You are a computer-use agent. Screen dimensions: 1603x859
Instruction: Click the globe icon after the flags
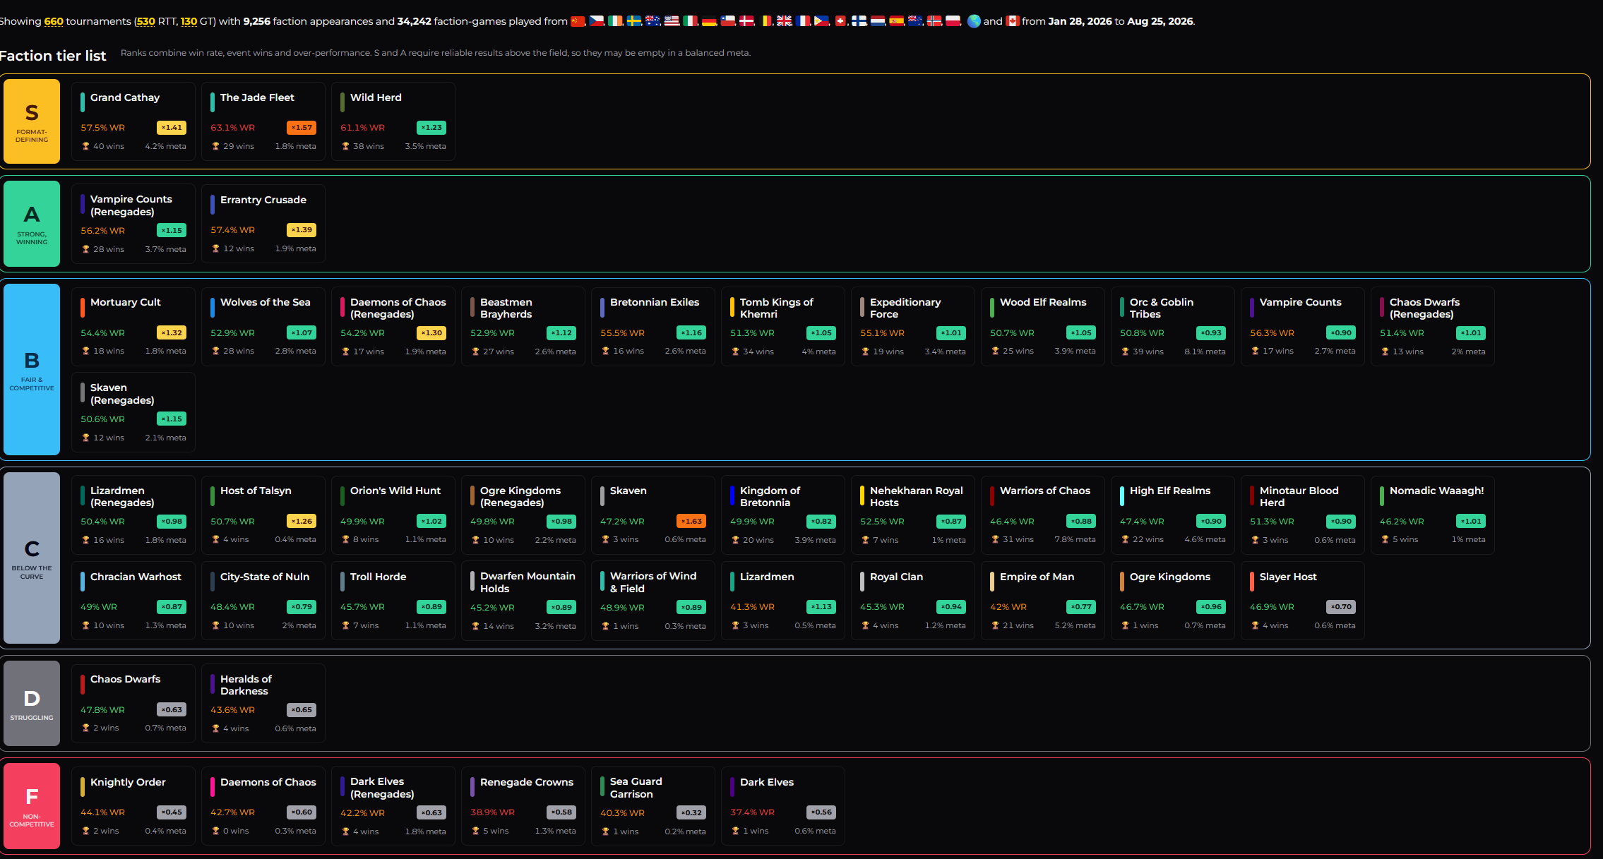click(974, 21)
